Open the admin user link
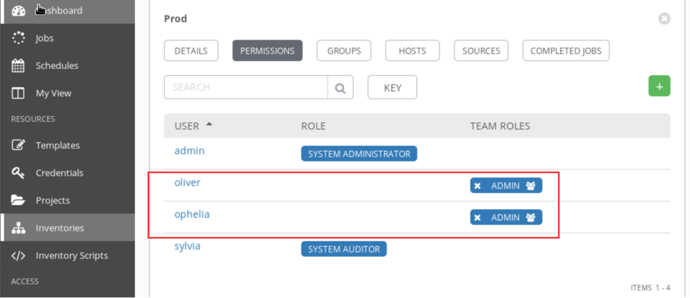 [x=190, y=151]
